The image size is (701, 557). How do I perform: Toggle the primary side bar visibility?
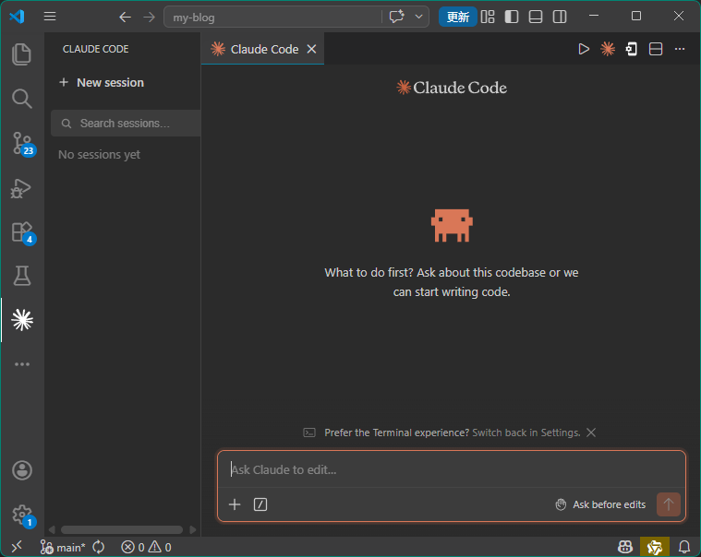(x=512, y=17)
